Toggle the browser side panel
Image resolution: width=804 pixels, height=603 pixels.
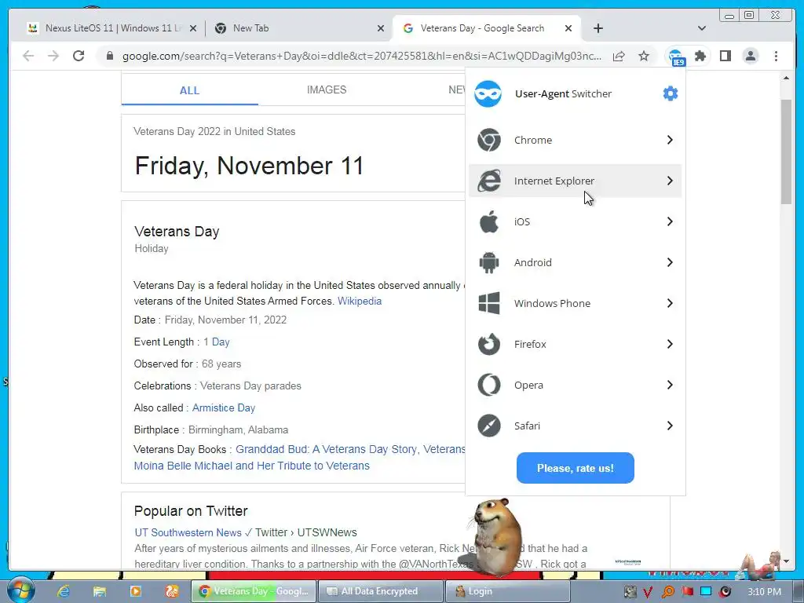[x=725, y=56]
